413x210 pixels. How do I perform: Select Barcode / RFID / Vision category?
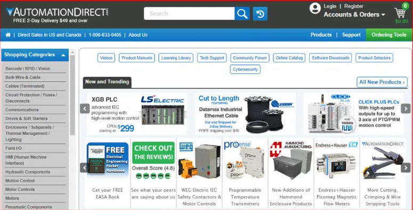click(28, 69)
